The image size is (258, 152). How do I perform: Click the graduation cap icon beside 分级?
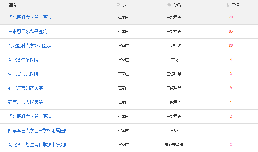tap(169, 5)
